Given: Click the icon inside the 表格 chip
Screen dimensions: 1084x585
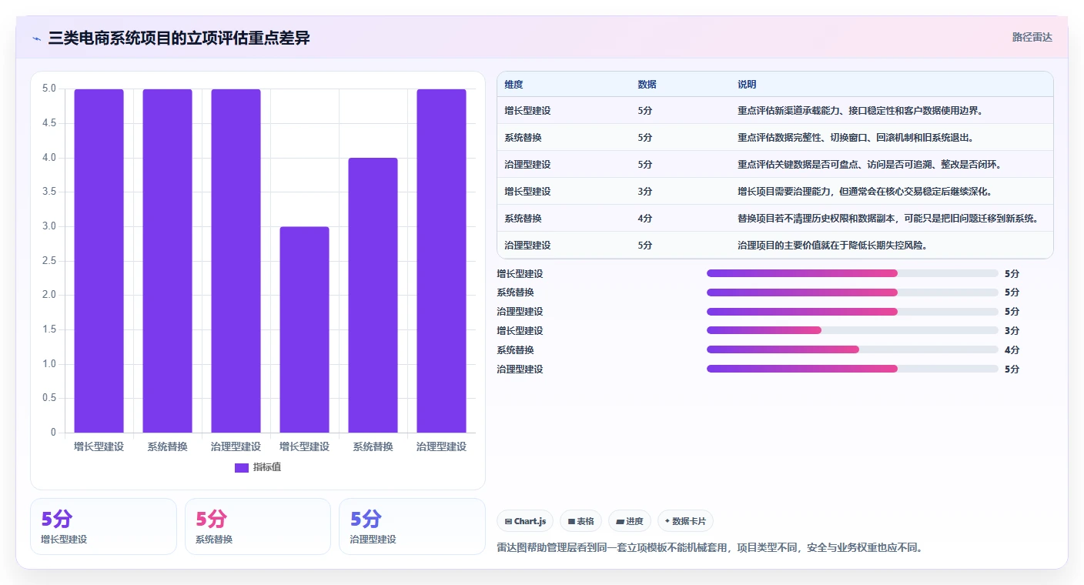Looking at the screenshot, I should point(571,521).
